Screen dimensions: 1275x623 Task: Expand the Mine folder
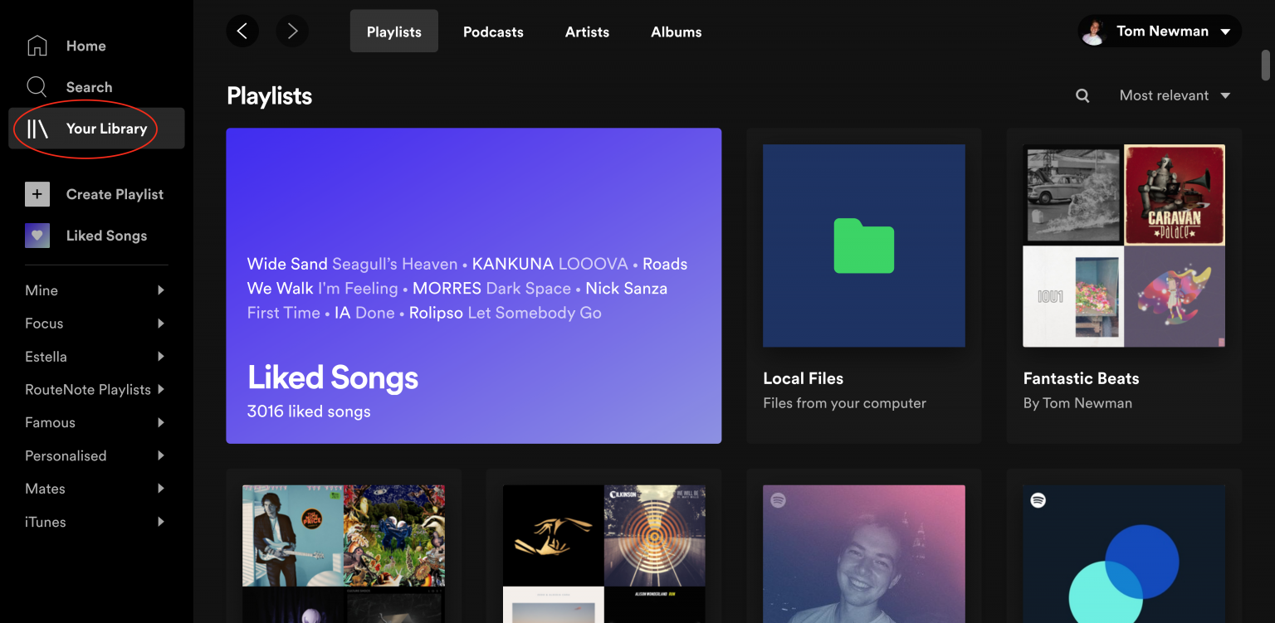coord(161,290)
